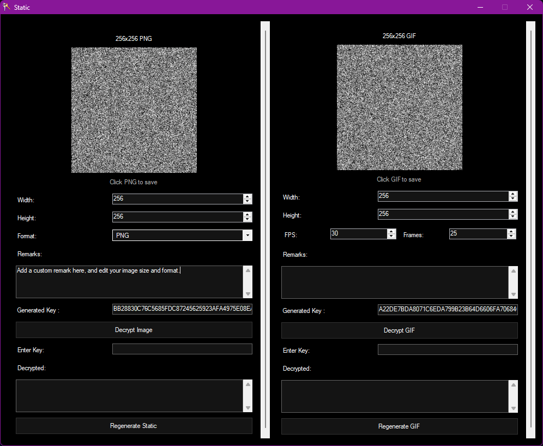This screenshot has width=543, height=446.
Task: Increase PNG Height with up arrow
Action: 248,214
